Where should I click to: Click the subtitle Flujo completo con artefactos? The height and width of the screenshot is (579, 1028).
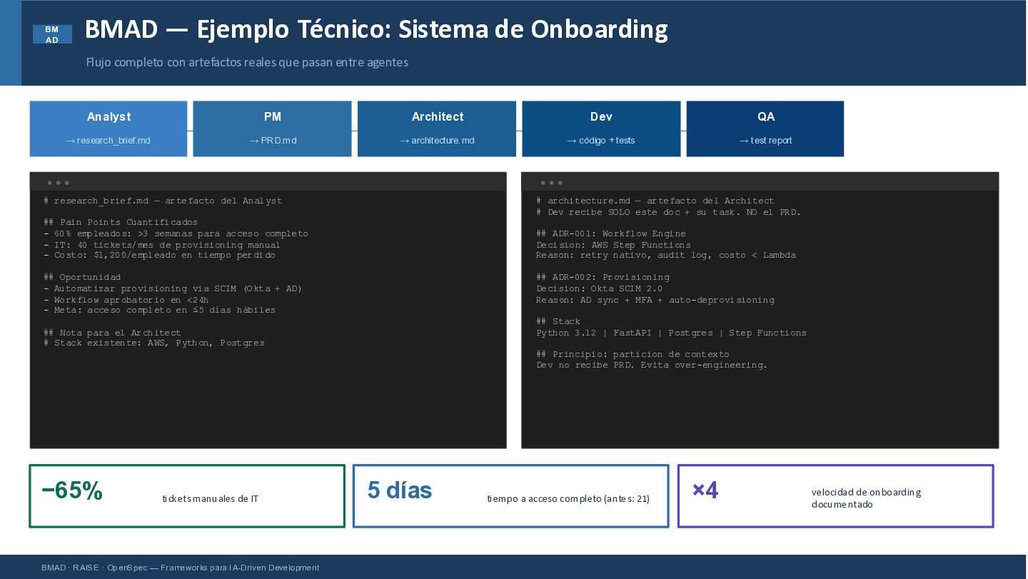point(247,62)
